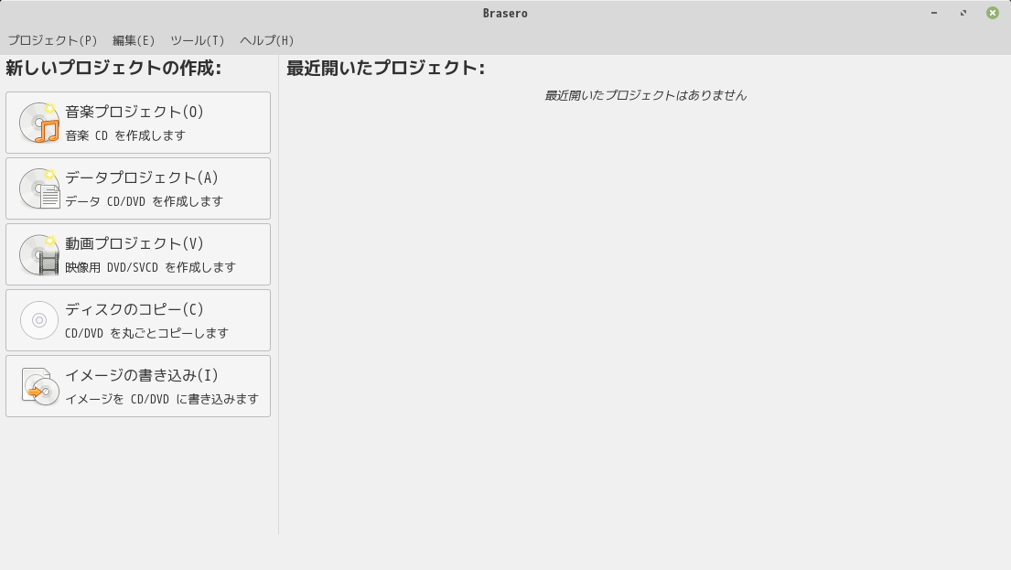Click the blank disc copy icon
The width and height of the screenshot is (1011, 570).
(39, 320)
